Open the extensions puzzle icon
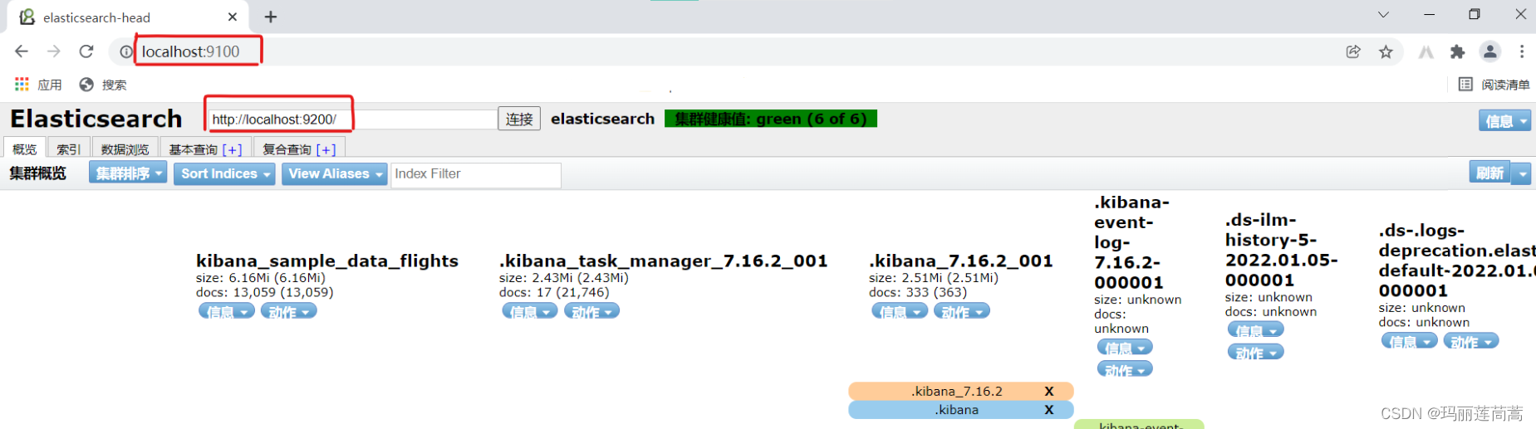Image resolution: width=1536 pixels, height=429 pixels. (x=1457, y=51)
